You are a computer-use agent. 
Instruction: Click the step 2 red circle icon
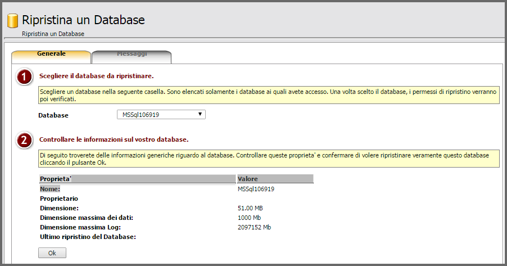[x=24, y=141]
